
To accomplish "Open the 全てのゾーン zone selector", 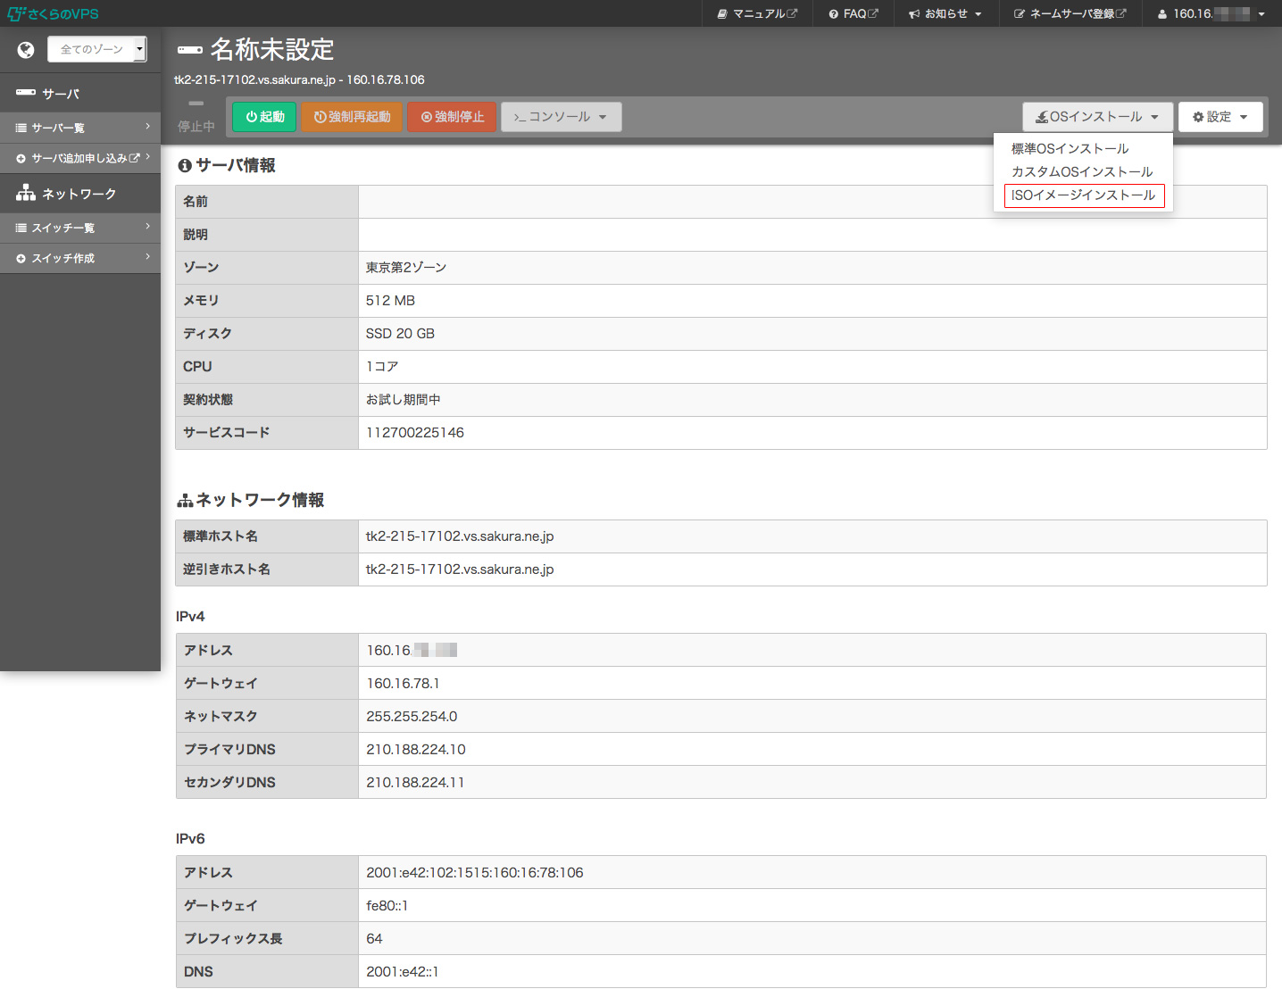I will point(97,49).
